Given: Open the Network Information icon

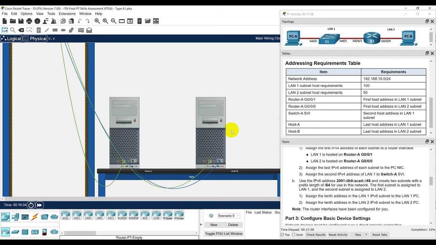Looking at the screenshot, I should (x=37, y=21).
